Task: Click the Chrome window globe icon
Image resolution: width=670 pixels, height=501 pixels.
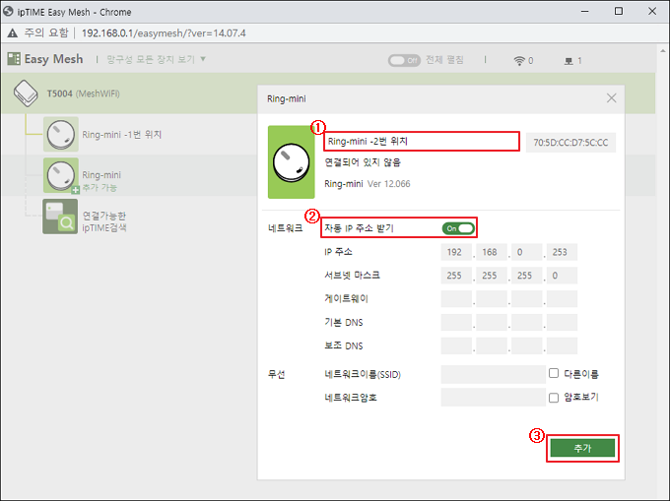Action: coord(8,12)
